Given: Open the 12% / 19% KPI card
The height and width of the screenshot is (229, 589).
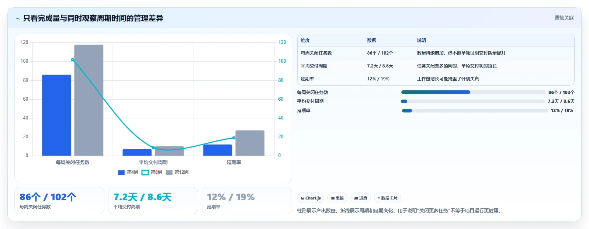Looking at the screenshot, I should (x=247, y=201).
